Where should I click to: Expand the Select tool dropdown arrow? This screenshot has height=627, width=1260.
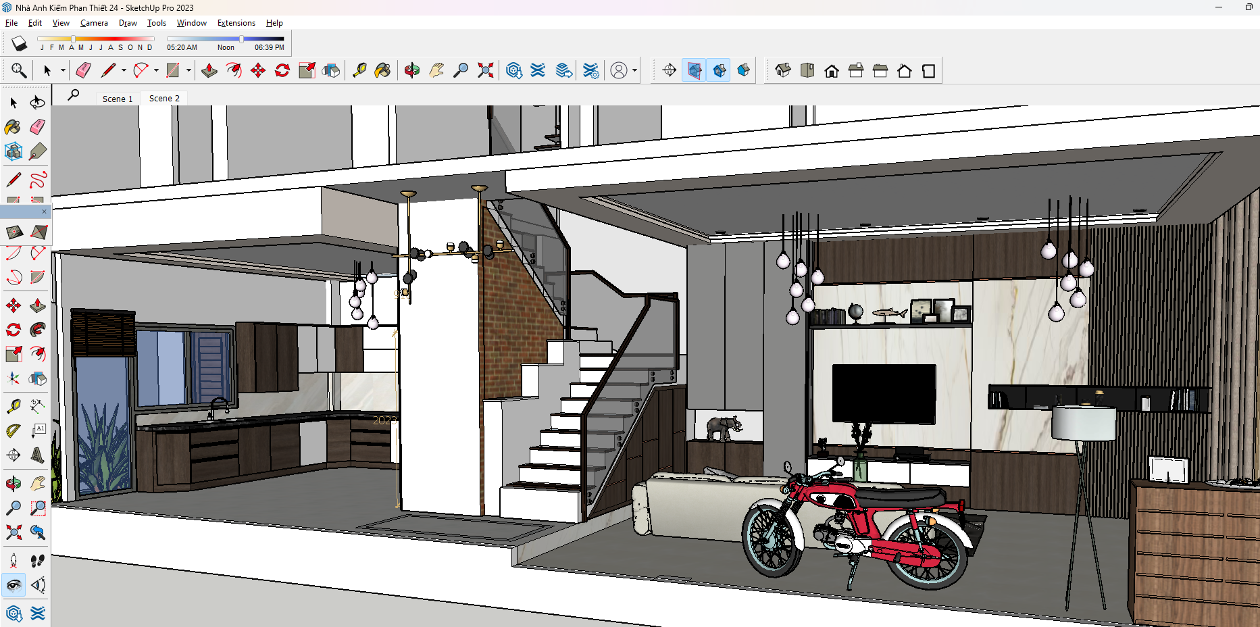pyautogui.click(x=63, y=70)
